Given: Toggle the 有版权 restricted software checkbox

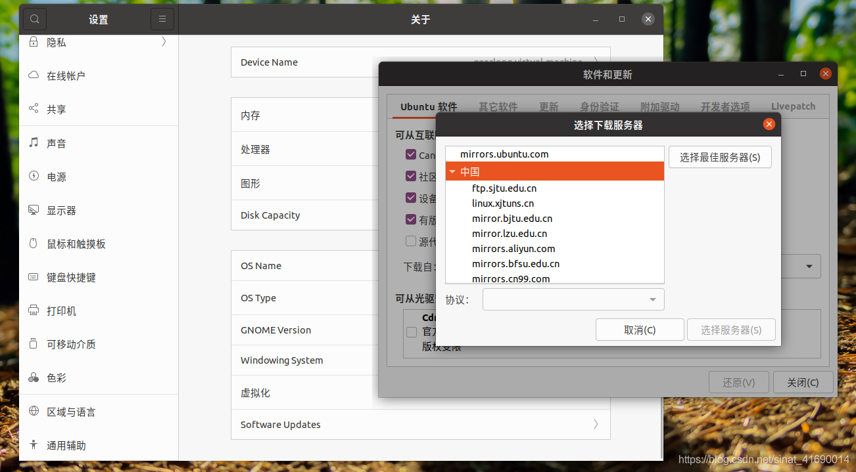Looking at the screenshot, I should click(411, 219).
